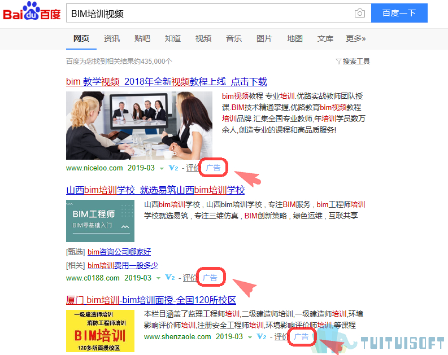Viewport: 448px width, 355px height.
Task: Click 广告 label on shenzaole.com result
Action: point(302,336)
